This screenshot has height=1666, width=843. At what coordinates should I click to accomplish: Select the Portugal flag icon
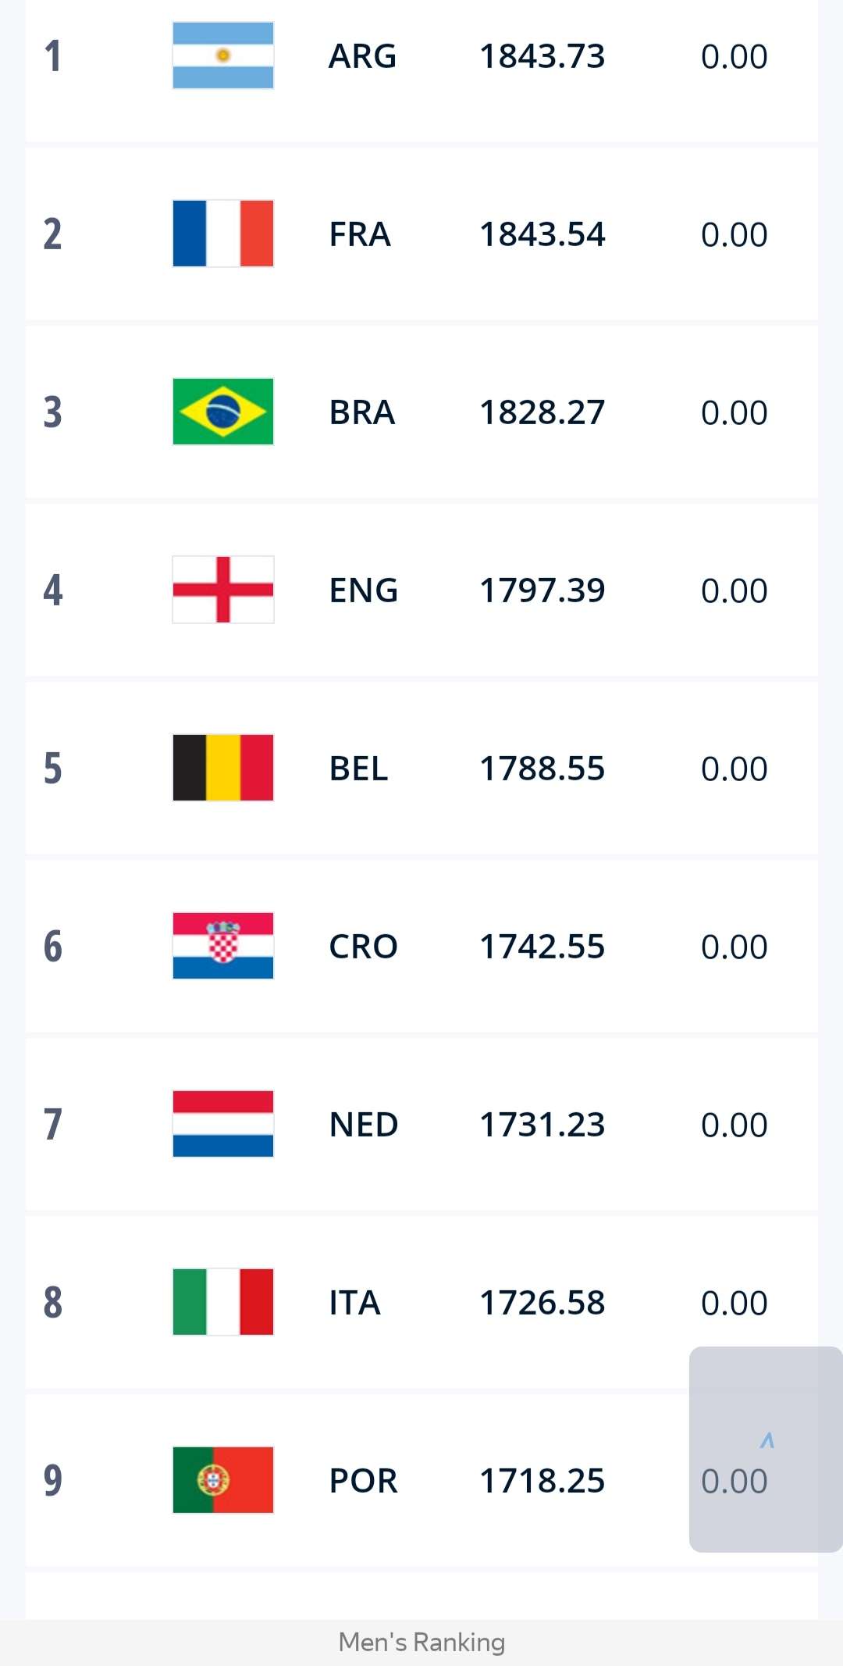coord(222,1480)
